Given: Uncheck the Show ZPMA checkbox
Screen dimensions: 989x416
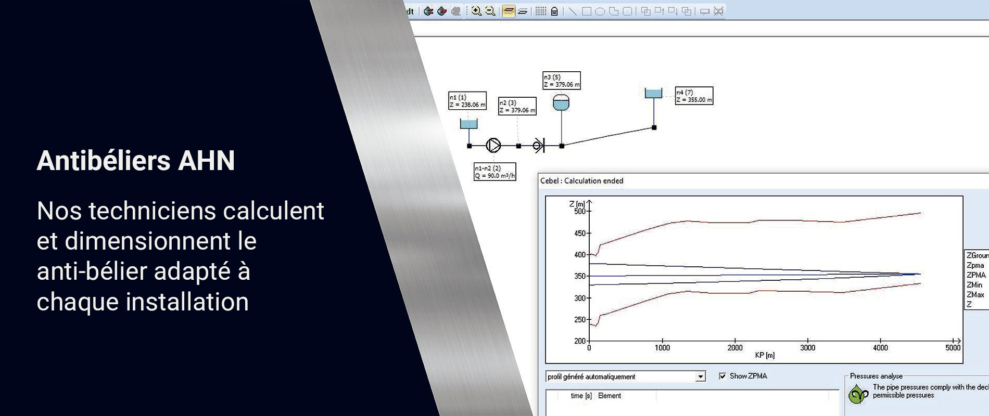Looking at the screenshot, I should point(722,376).
